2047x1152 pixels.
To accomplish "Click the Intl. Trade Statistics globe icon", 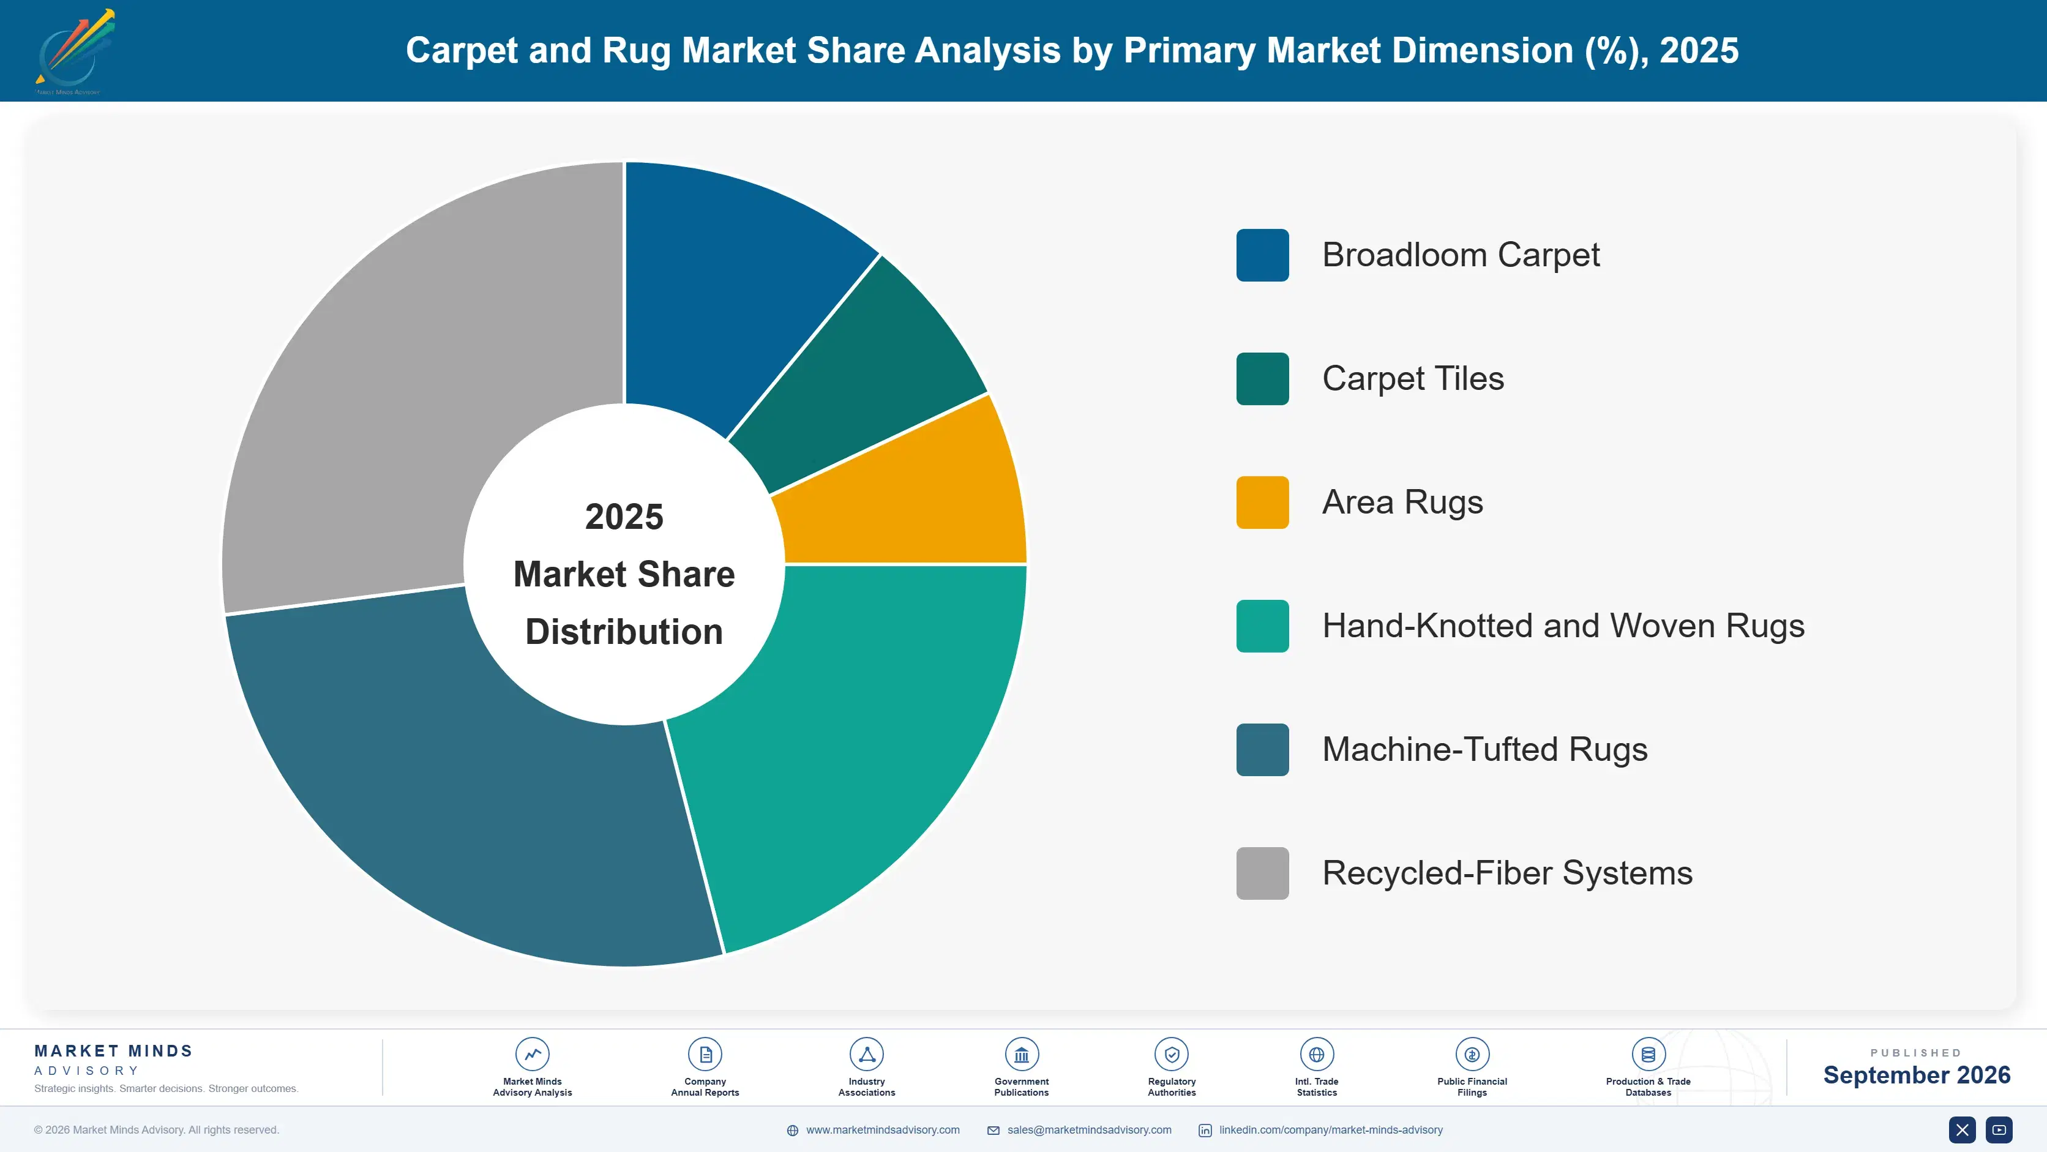I will [1317, 1054].
